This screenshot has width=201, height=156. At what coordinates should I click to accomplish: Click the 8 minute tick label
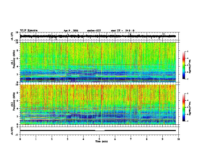pos(147,139)
